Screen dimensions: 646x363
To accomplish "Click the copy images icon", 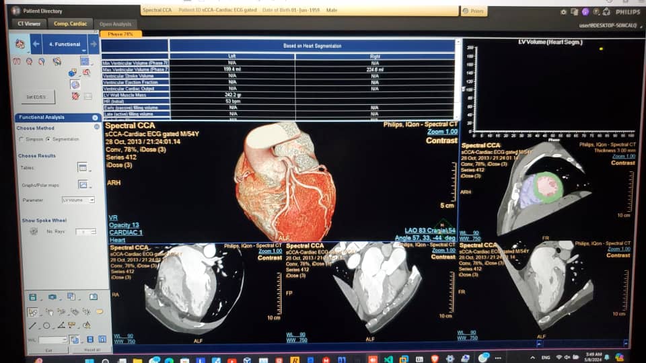I will pyautogui.click(x=72, y=296).
